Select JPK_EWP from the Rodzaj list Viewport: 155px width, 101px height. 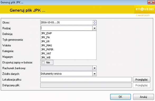68,33
